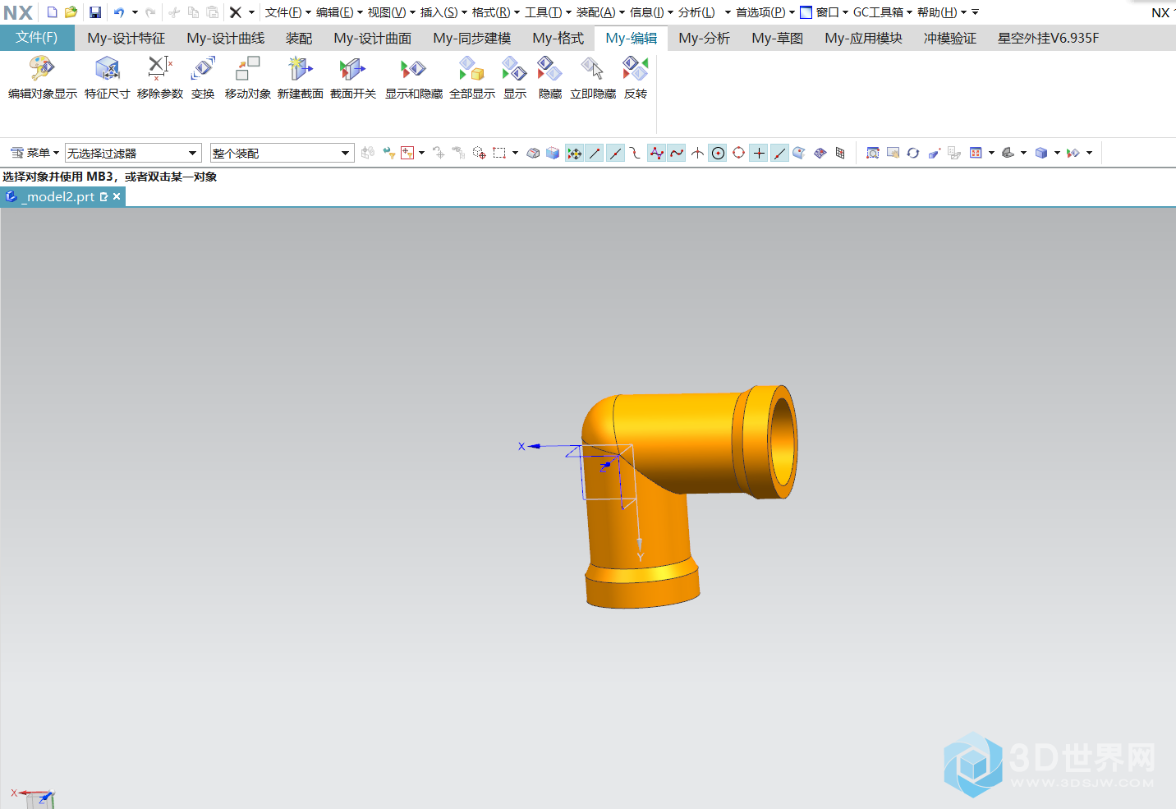The height and width of the screenshot is (809, 1176).
Task: Close the _model2.prt tab
Action: pyautogui.click(x=117, y=197)
